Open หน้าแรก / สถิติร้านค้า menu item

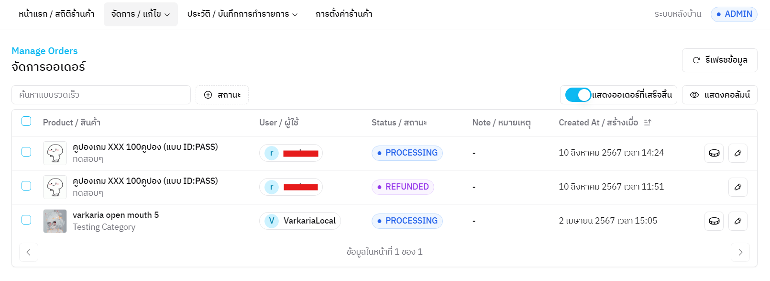tap(56, 14)
